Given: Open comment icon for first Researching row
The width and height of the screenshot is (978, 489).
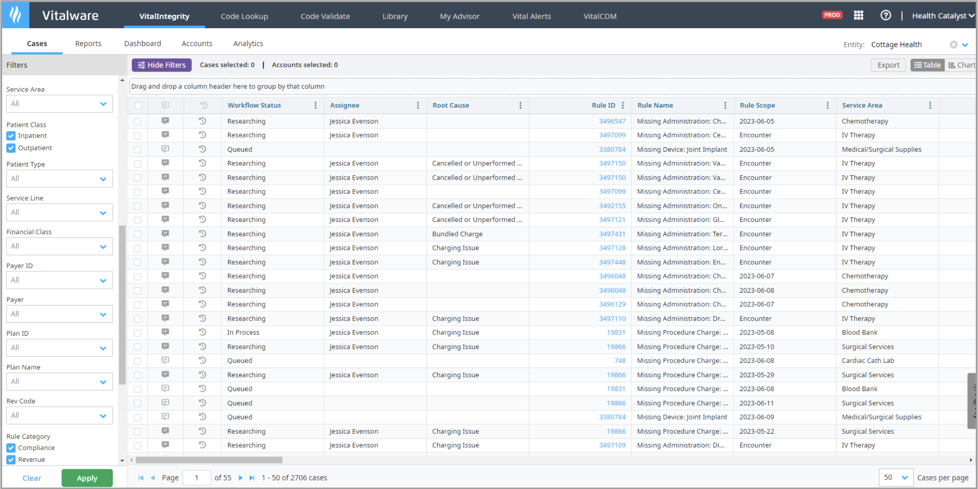Looking at the screenshot, I should pos(165,121).
